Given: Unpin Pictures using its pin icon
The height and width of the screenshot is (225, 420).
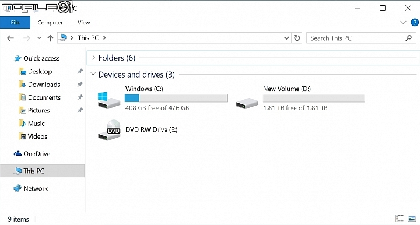Looking at the screenshot, I should (x=80, y=110).
